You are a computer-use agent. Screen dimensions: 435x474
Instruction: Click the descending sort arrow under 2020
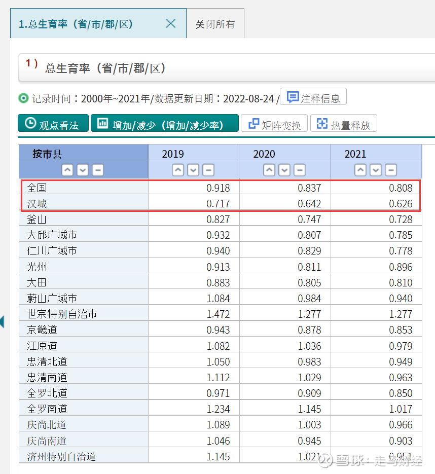click(284, 170)
